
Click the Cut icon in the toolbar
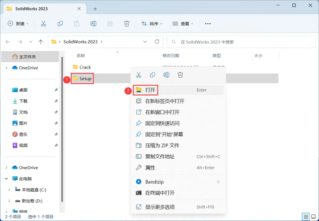43,24
